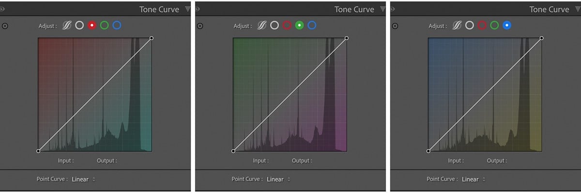Viewport: 581px width, 193px height.
Task: Select parametric curve icon in middle panel
Action: (262, 25)
